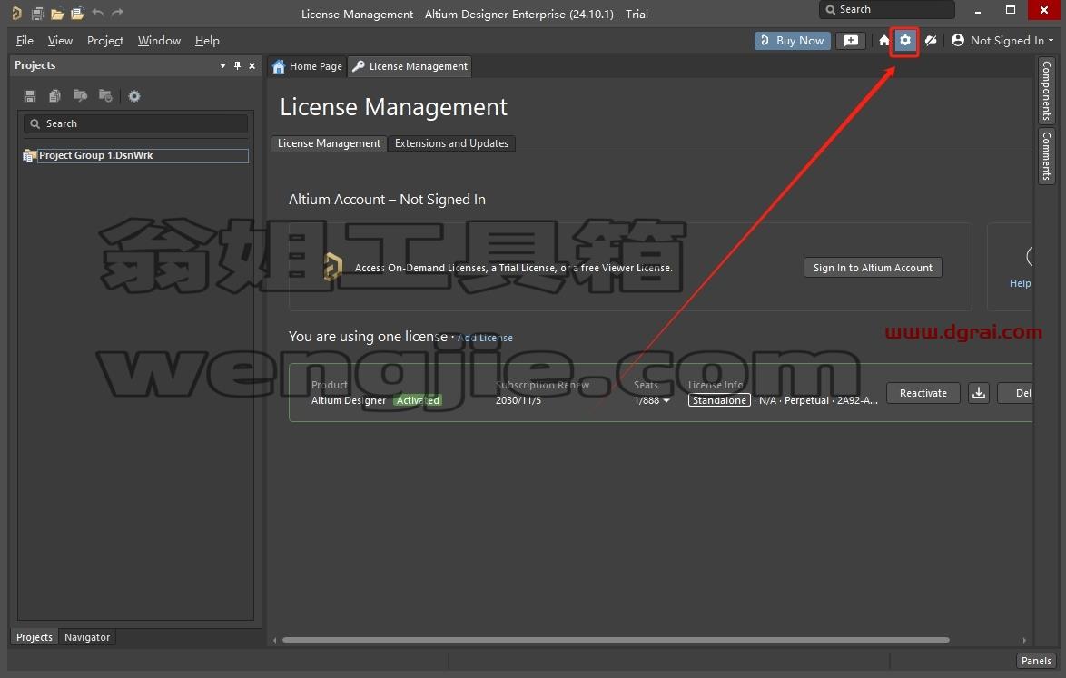Open Projects panel options gear icon

134,96
